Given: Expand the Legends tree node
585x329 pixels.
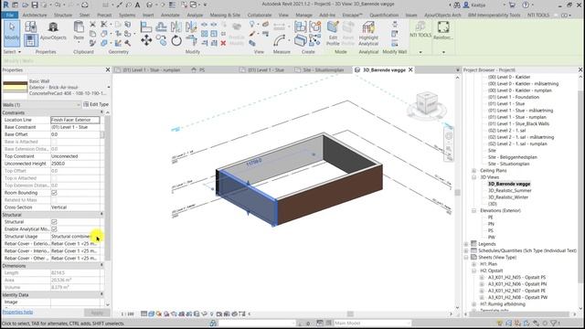Looking at the screenshot, I should [x=466, y=244].
